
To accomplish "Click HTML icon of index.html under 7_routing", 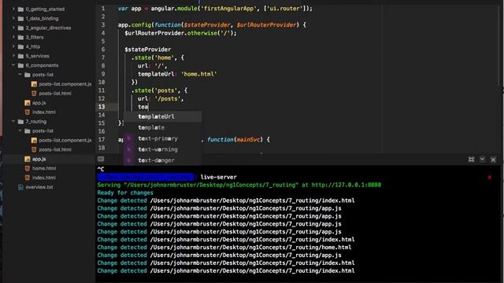I will pos(28,178).
